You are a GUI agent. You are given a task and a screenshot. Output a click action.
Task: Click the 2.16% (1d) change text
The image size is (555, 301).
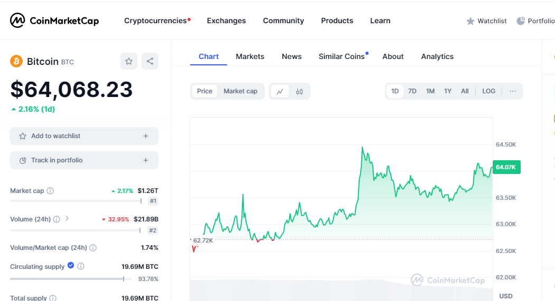(x=33, y=109)
